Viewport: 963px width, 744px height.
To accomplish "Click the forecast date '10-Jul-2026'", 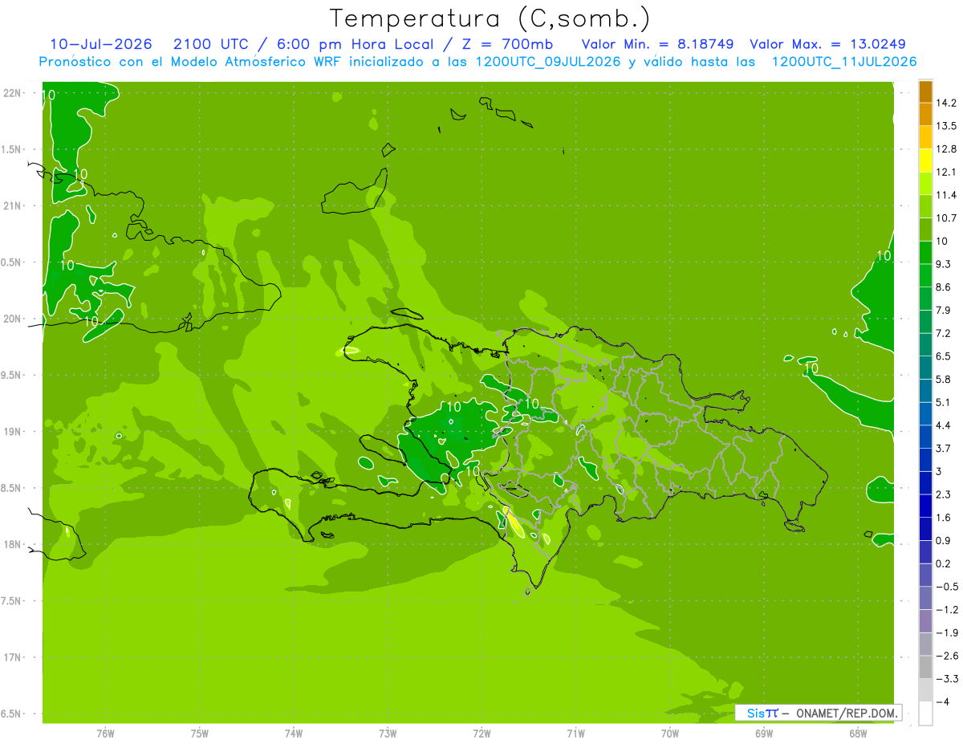I will tap(101, 44).
